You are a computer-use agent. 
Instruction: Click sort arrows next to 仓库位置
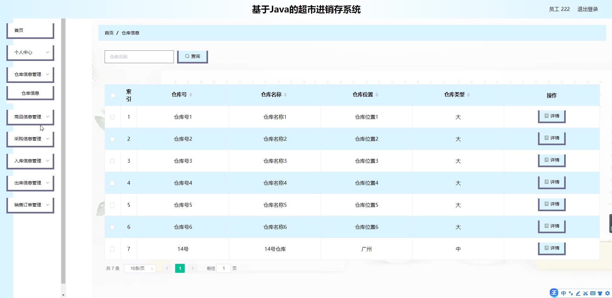click(377, 95)
